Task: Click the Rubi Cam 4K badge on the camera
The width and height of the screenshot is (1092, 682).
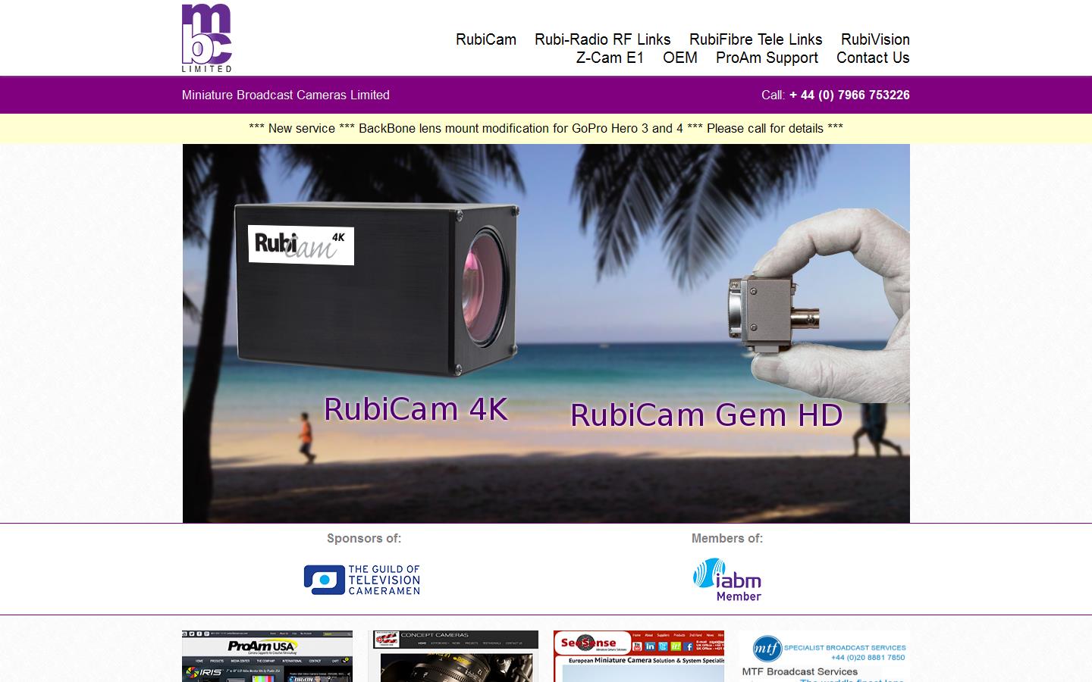Action: pos(300,246)
